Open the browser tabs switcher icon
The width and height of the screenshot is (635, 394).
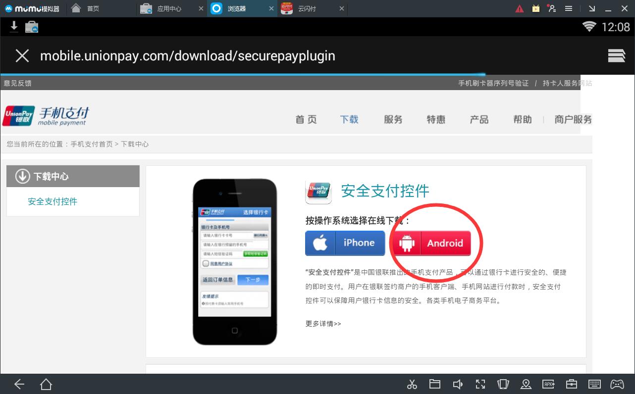point(617,55)
